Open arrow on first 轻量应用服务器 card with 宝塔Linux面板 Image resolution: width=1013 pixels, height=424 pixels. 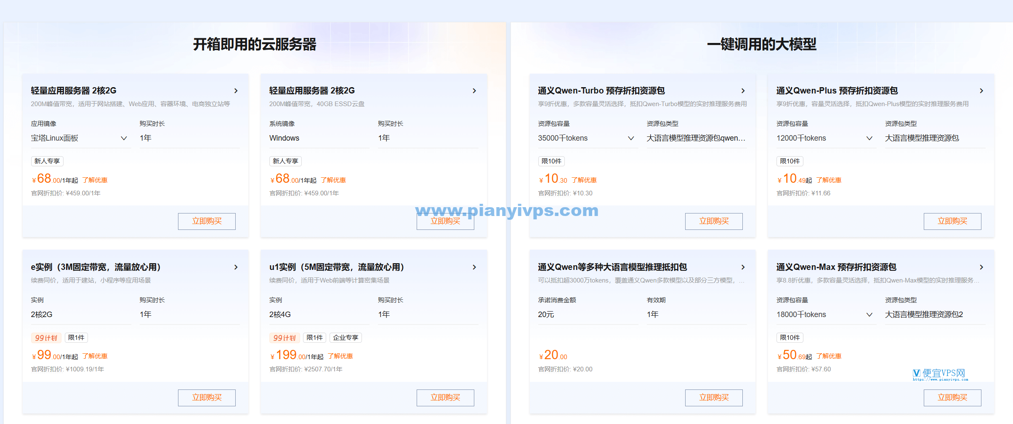(x=236, y=91)
